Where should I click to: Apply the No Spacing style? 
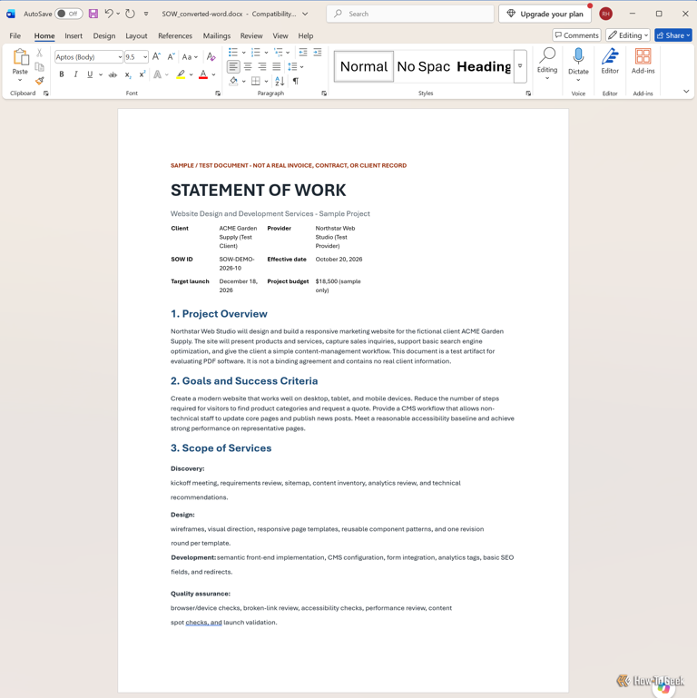pyautogui.click(x=423, y=66)
